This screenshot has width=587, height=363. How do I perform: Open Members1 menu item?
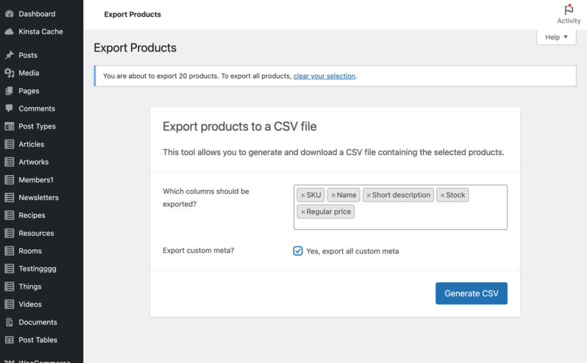pos(36,180)
